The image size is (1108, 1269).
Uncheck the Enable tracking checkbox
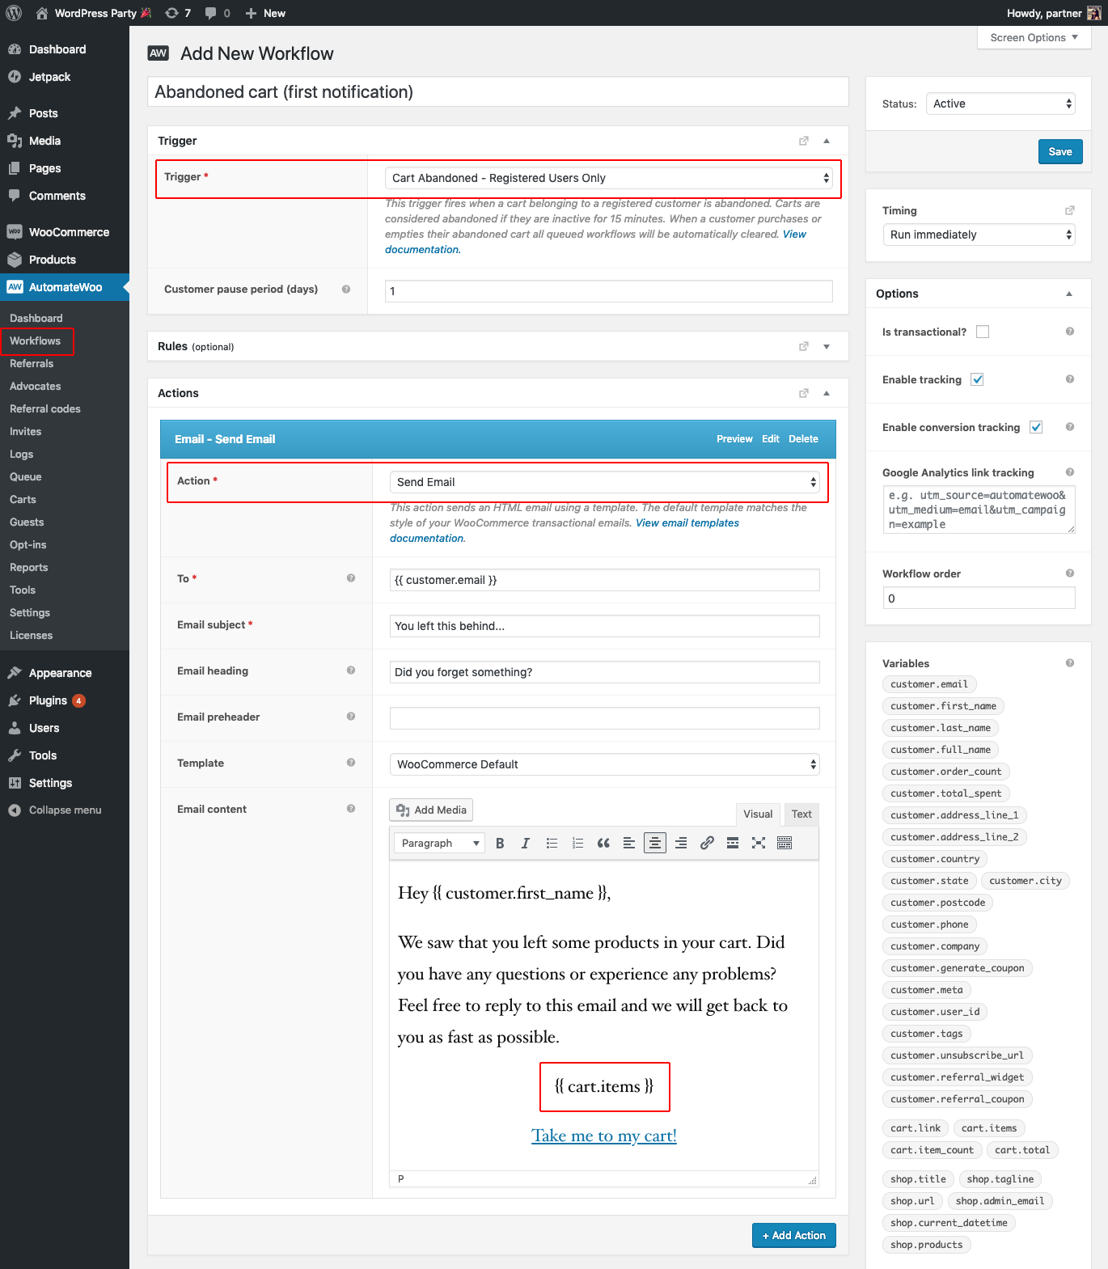977,379
